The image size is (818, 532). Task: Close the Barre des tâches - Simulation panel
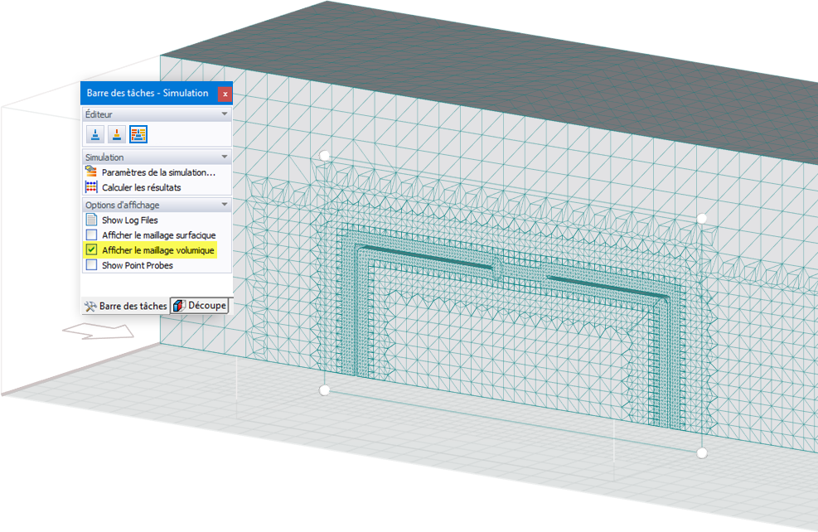coord(225,94)
